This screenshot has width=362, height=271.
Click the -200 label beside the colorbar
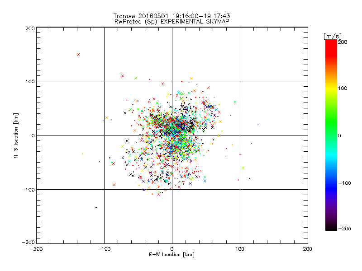344,229
